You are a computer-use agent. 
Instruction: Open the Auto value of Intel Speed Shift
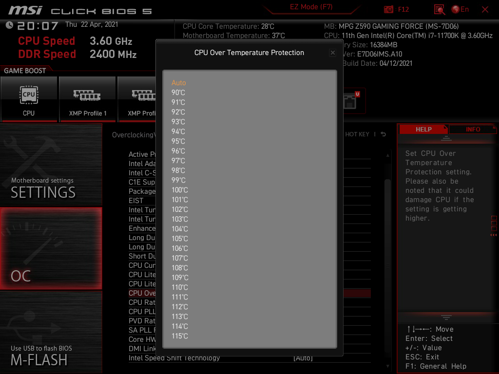click(303, 358)
